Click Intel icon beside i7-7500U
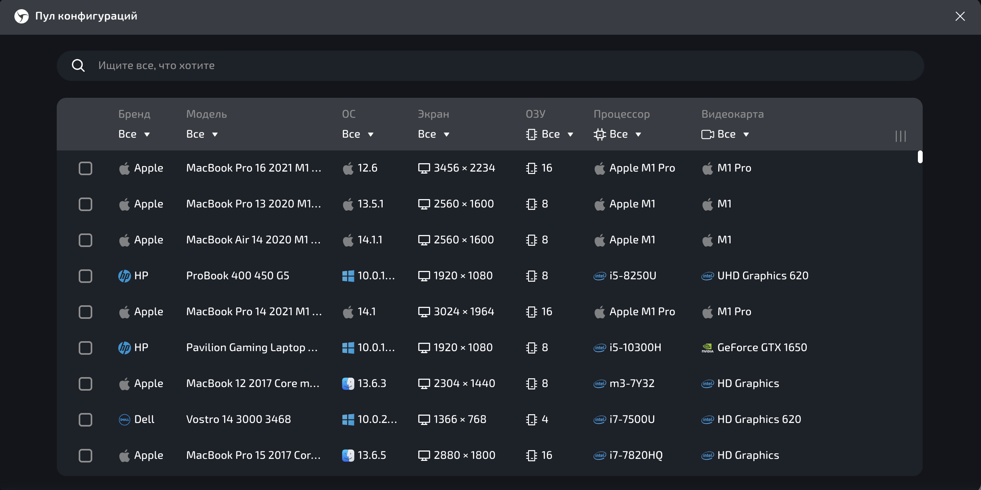This screenshot has height=490, width=981. [600, 419]
